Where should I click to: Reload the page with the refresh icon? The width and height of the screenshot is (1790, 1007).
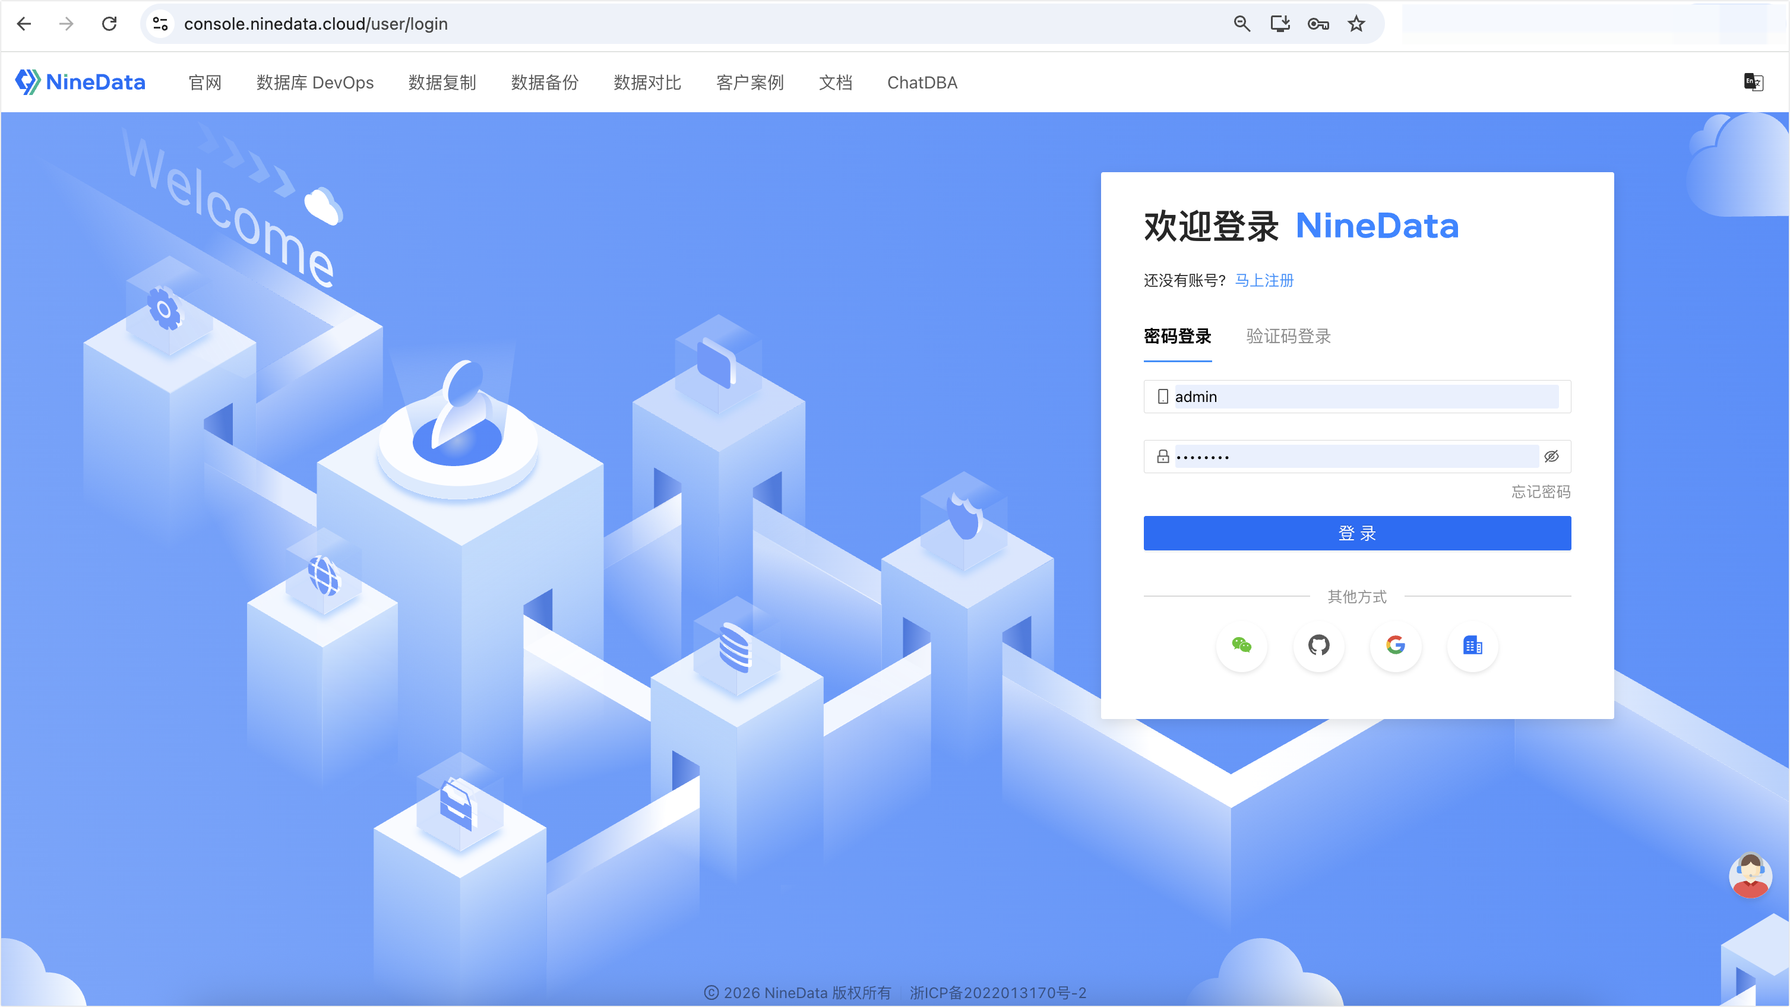[109, 24]
